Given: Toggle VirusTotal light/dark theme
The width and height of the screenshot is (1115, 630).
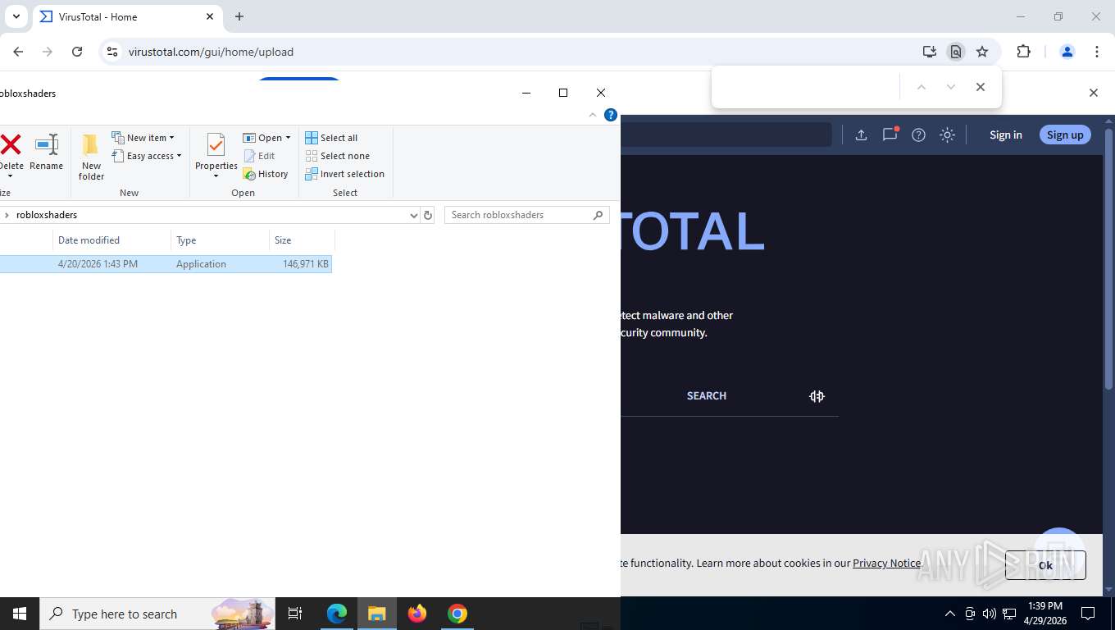Looking at the screenshot, I should (x=947, y=135).
